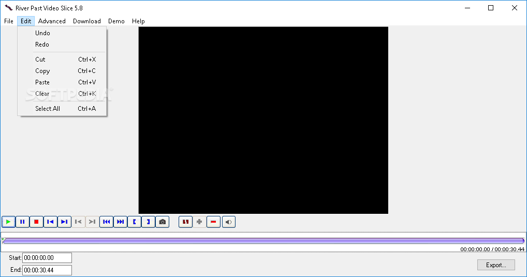
Task: Mark selection start with left bracket button
Action: [135, 222]
